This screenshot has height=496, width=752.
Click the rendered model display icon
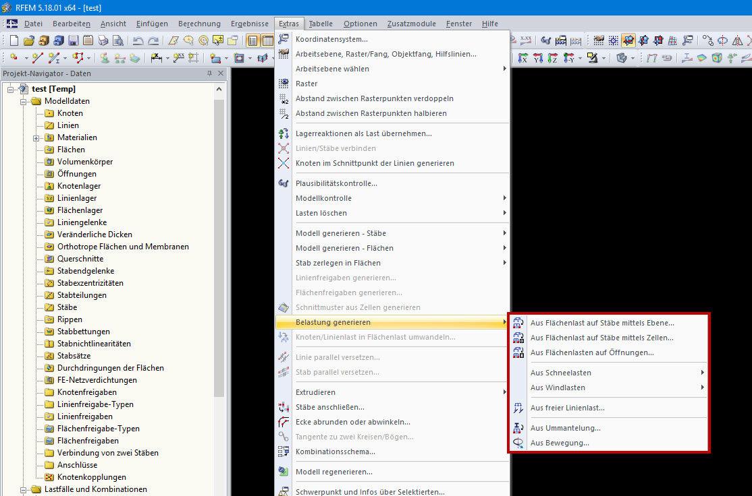coord(717,58)
